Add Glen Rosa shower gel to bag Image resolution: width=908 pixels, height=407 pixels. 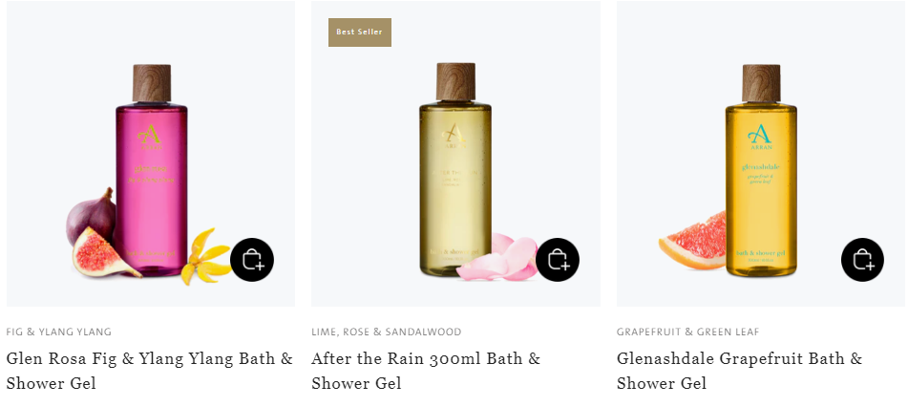[252, 260]
